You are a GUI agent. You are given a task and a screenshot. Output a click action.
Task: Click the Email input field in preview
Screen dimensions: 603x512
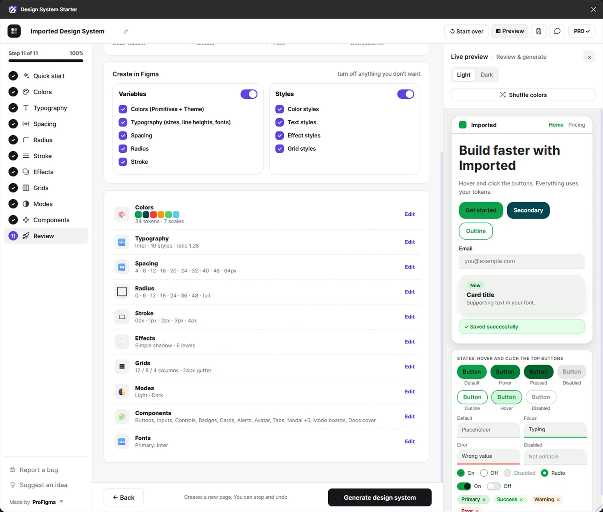click(x=522, y=261)
